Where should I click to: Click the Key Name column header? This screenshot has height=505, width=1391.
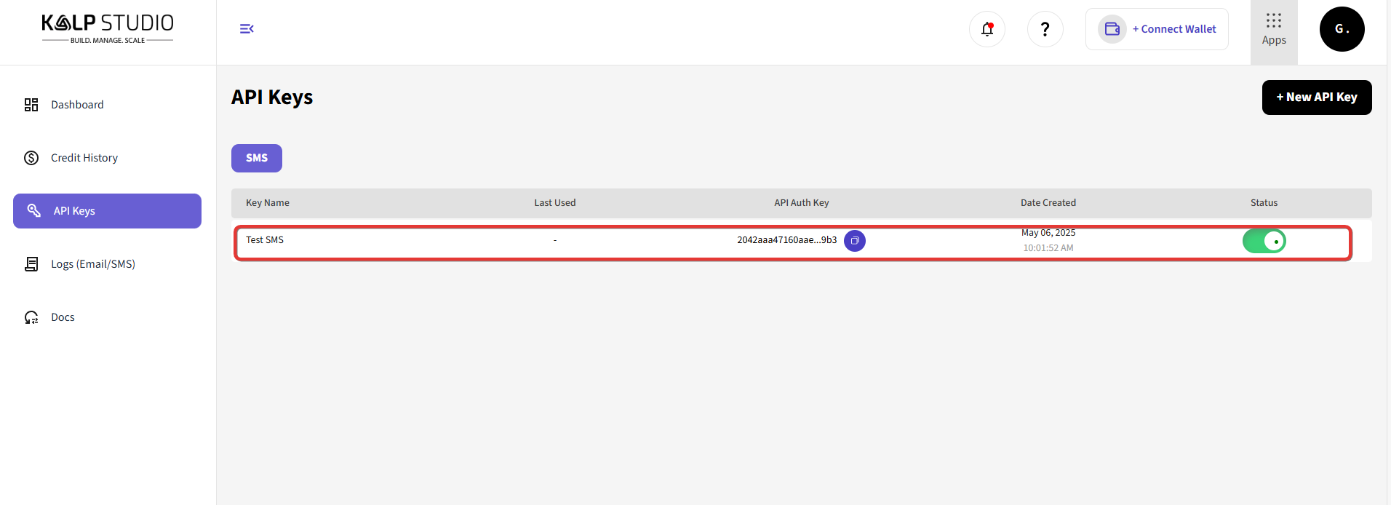click(x=268, y=203)
